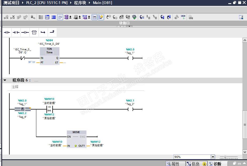Open the 90% zoom dropdown
Image resolution: width=247 pixels, height=166 pixels.
[x=213, y=157]
